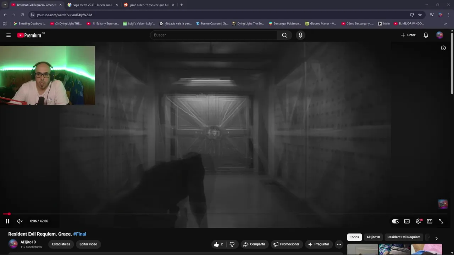Open the YouTube hamburger guide menu

point(9,35)
